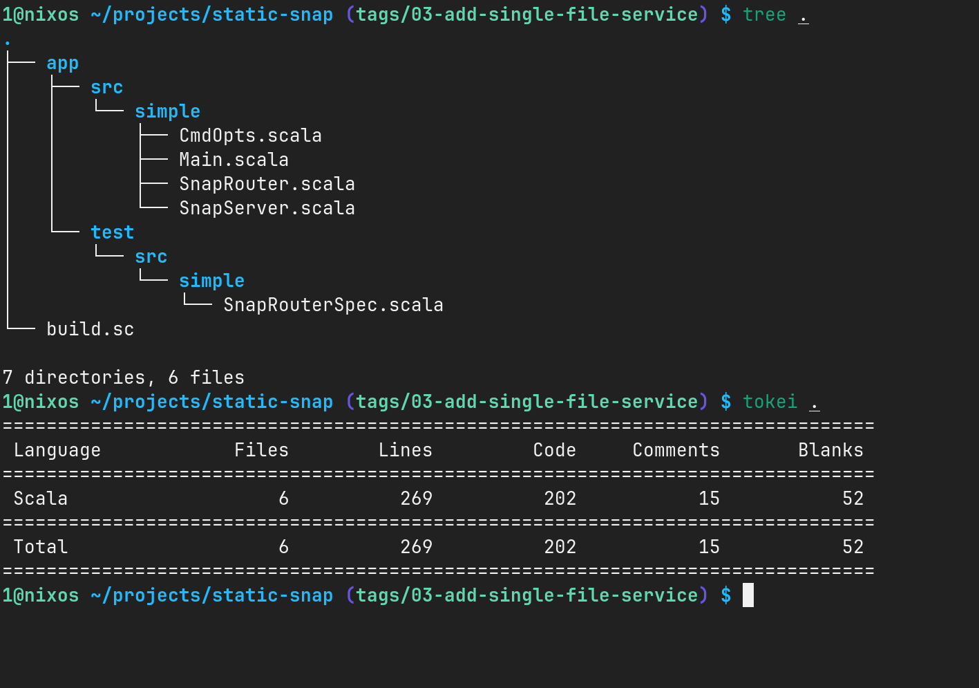
Task: Click the simple directory under app/src
Action: coord(167,111)
